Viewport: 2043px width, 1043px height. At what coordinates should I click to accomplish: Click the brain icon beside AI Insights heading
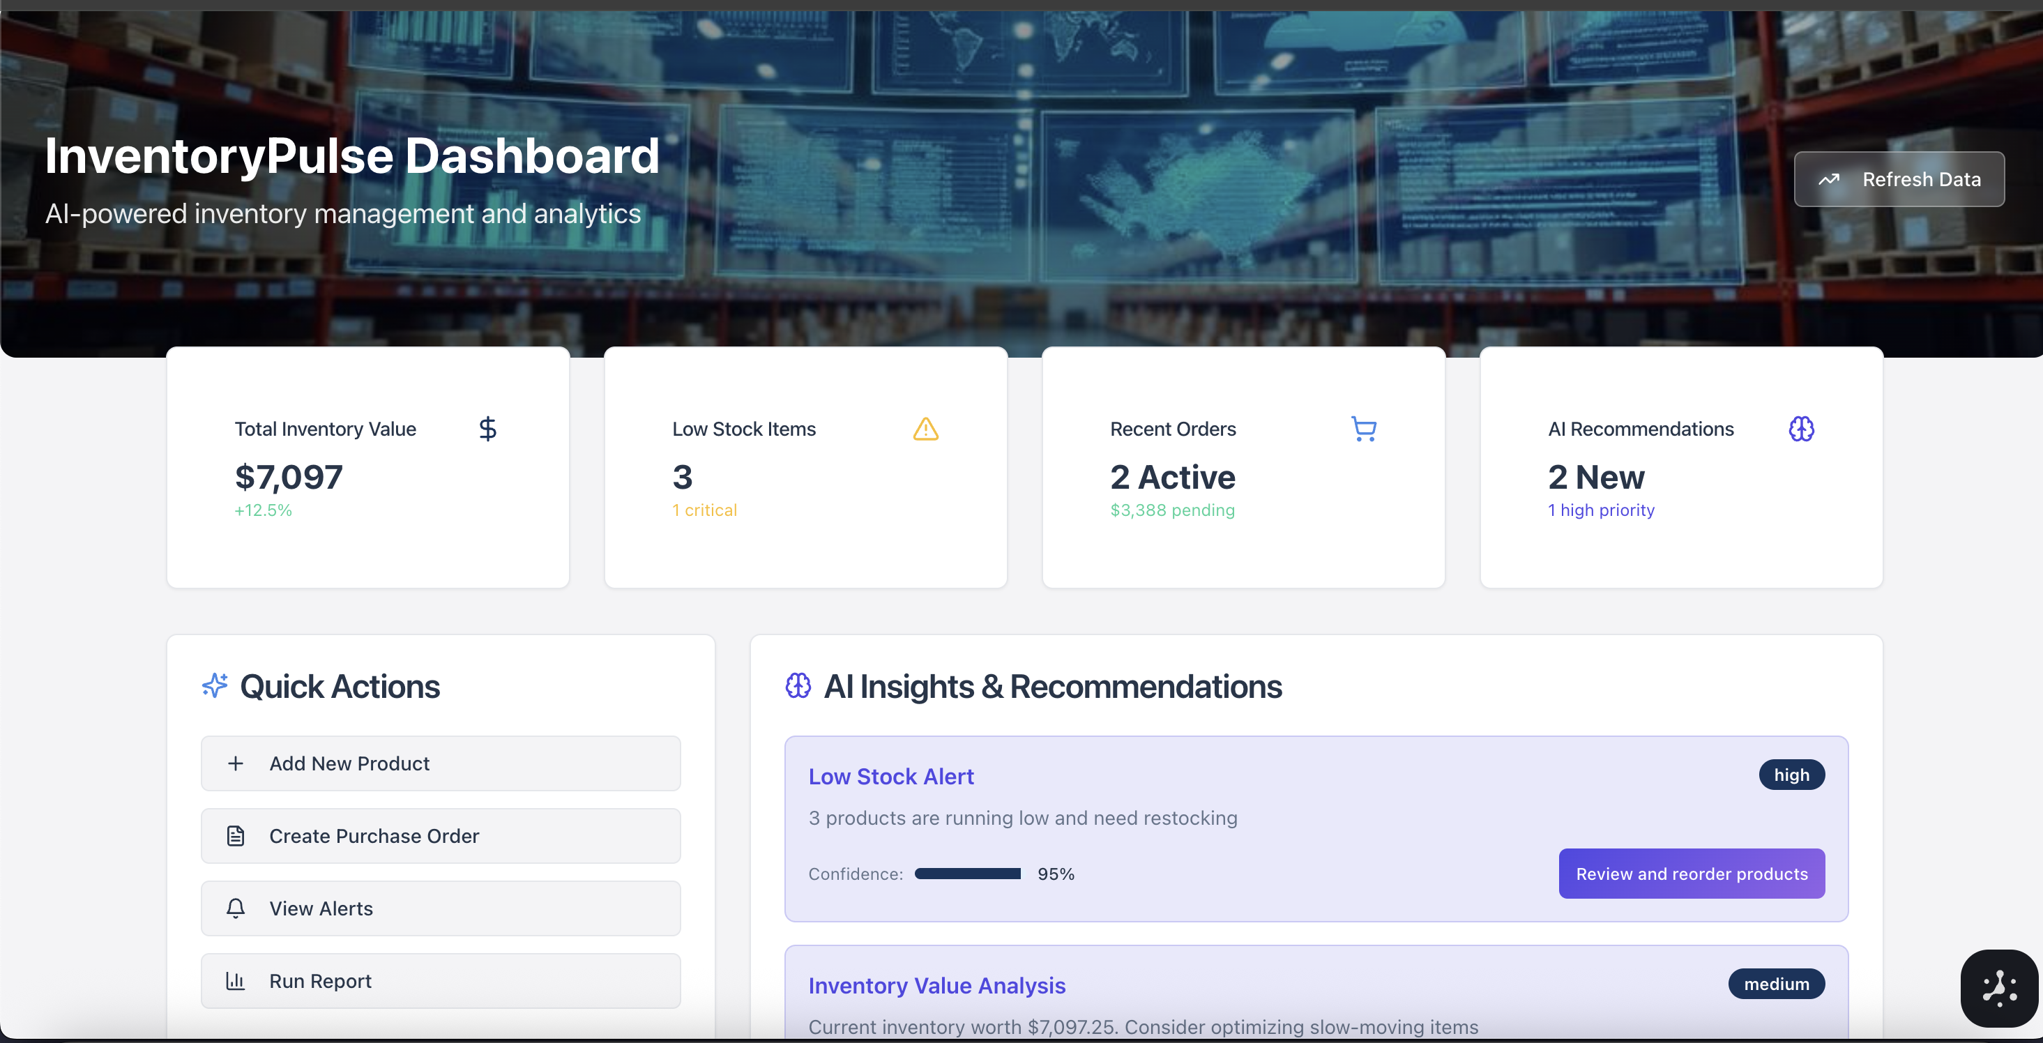[x=798, y=685]
